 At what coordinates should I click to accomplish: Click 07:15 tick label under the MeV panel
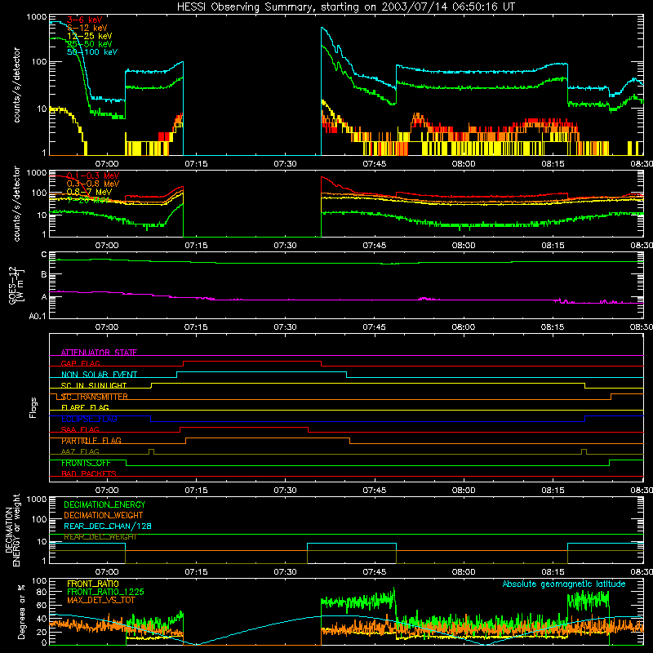coord(196,246)
